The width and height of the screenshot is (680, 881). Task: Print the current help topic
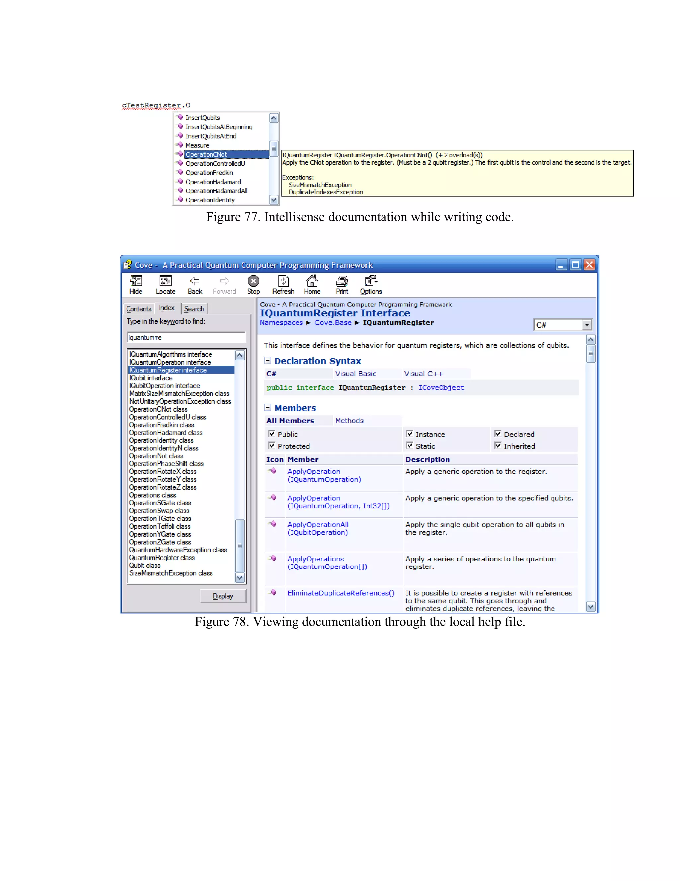tap(342, 284)
